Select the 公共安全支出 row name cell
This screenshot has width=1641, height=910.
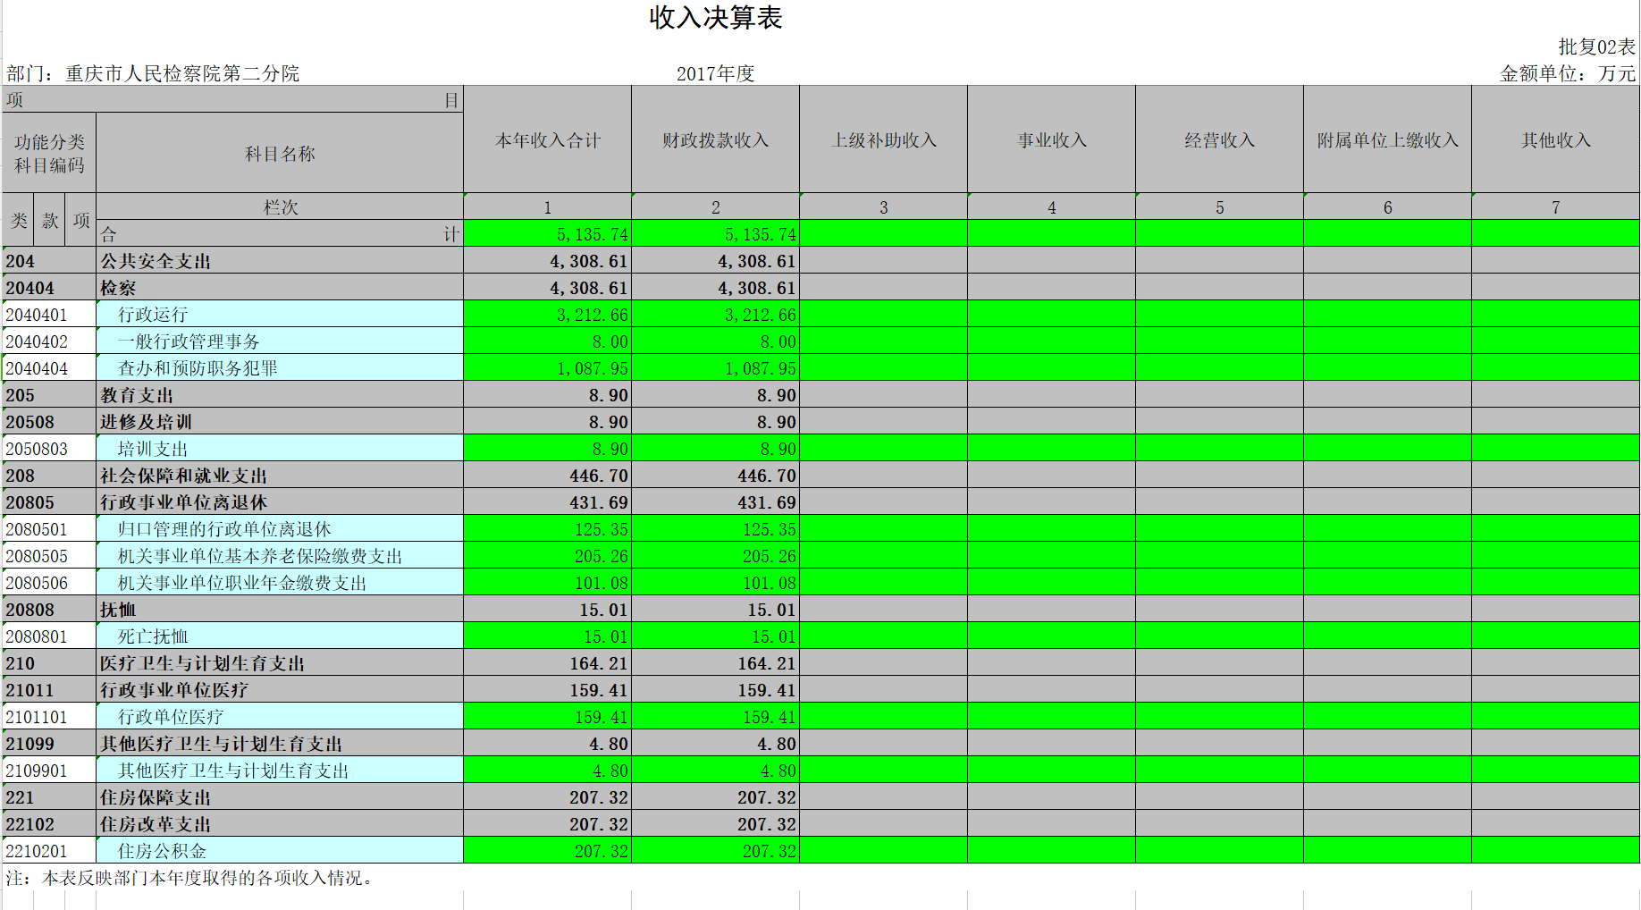280,261
